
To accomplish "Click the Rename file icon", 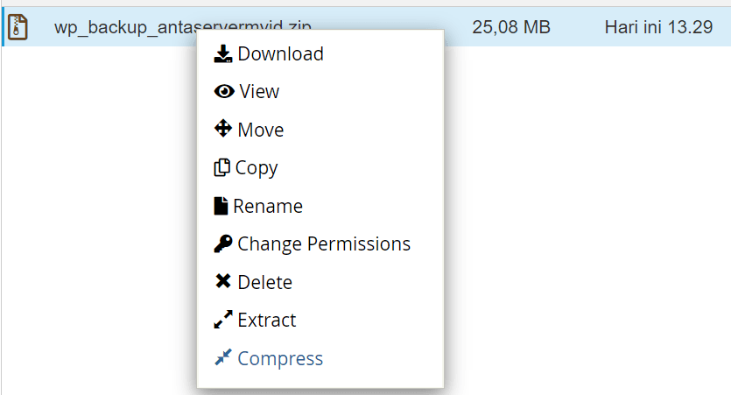I will pyautogui.click(x=221, y=206).
